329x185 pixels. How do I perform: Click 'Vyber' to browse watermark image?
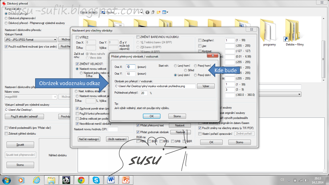[x=206, y=86]
